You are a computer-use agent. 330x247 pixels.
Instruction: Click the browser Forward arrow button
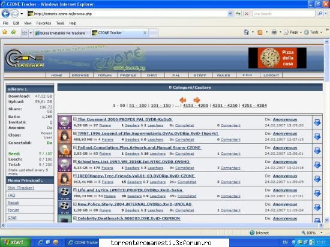tap(15, 14)
